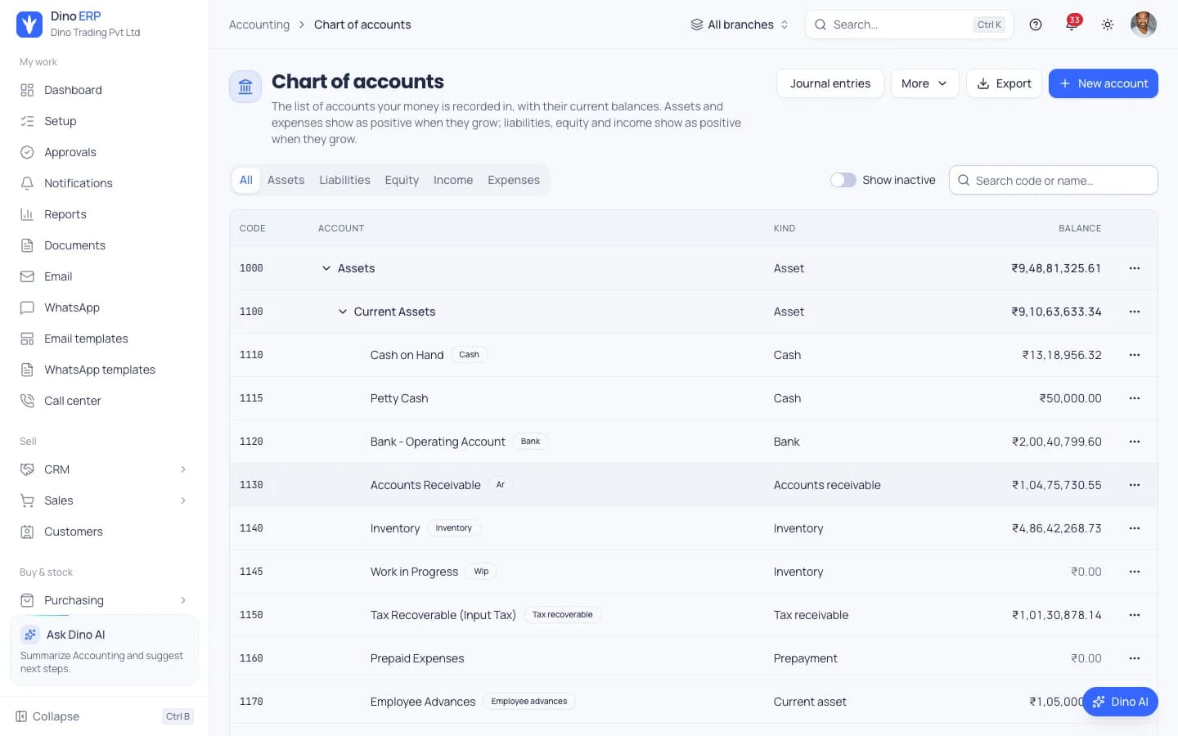Open Notifications bell in sidebar

27,183
